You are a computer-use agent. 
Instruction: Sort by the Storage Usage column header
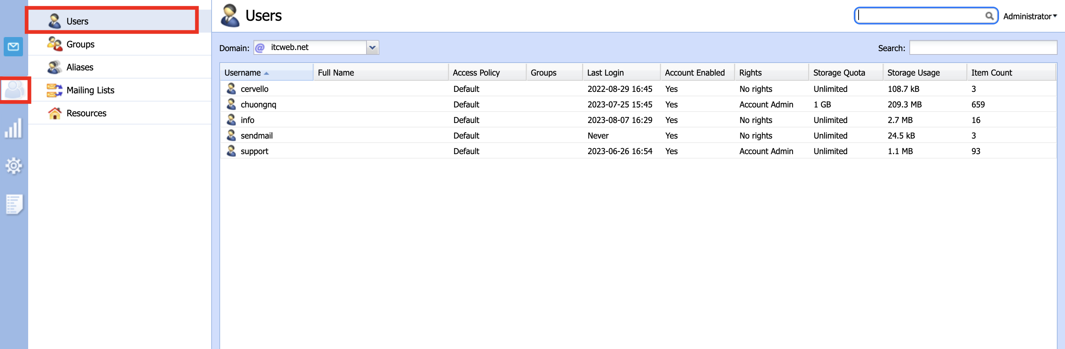(x=913, y=73)
